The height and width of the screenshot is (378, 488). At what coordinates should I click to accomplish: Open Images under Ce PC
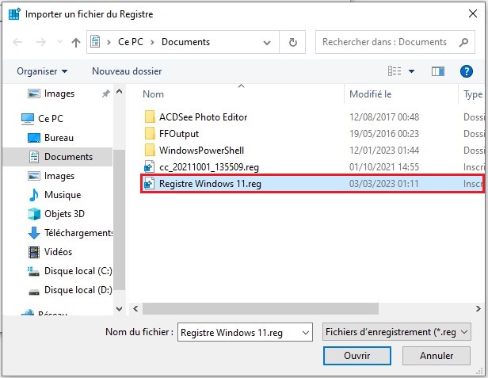(x=51, y=176)
